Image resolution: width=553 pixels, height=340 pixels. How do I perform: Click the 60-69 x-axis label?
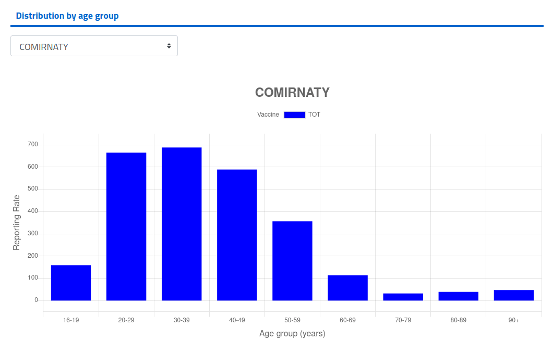(x=348, y=320)
